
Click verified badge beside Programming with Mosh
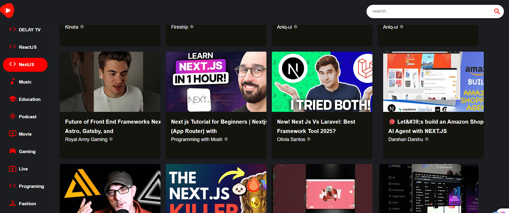coord(226,139)
